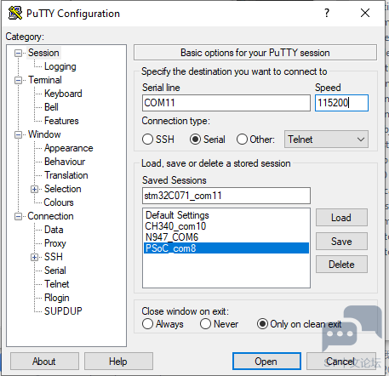Click the Open button
Screen dimensions: 389x376
[x=266, y=362]
